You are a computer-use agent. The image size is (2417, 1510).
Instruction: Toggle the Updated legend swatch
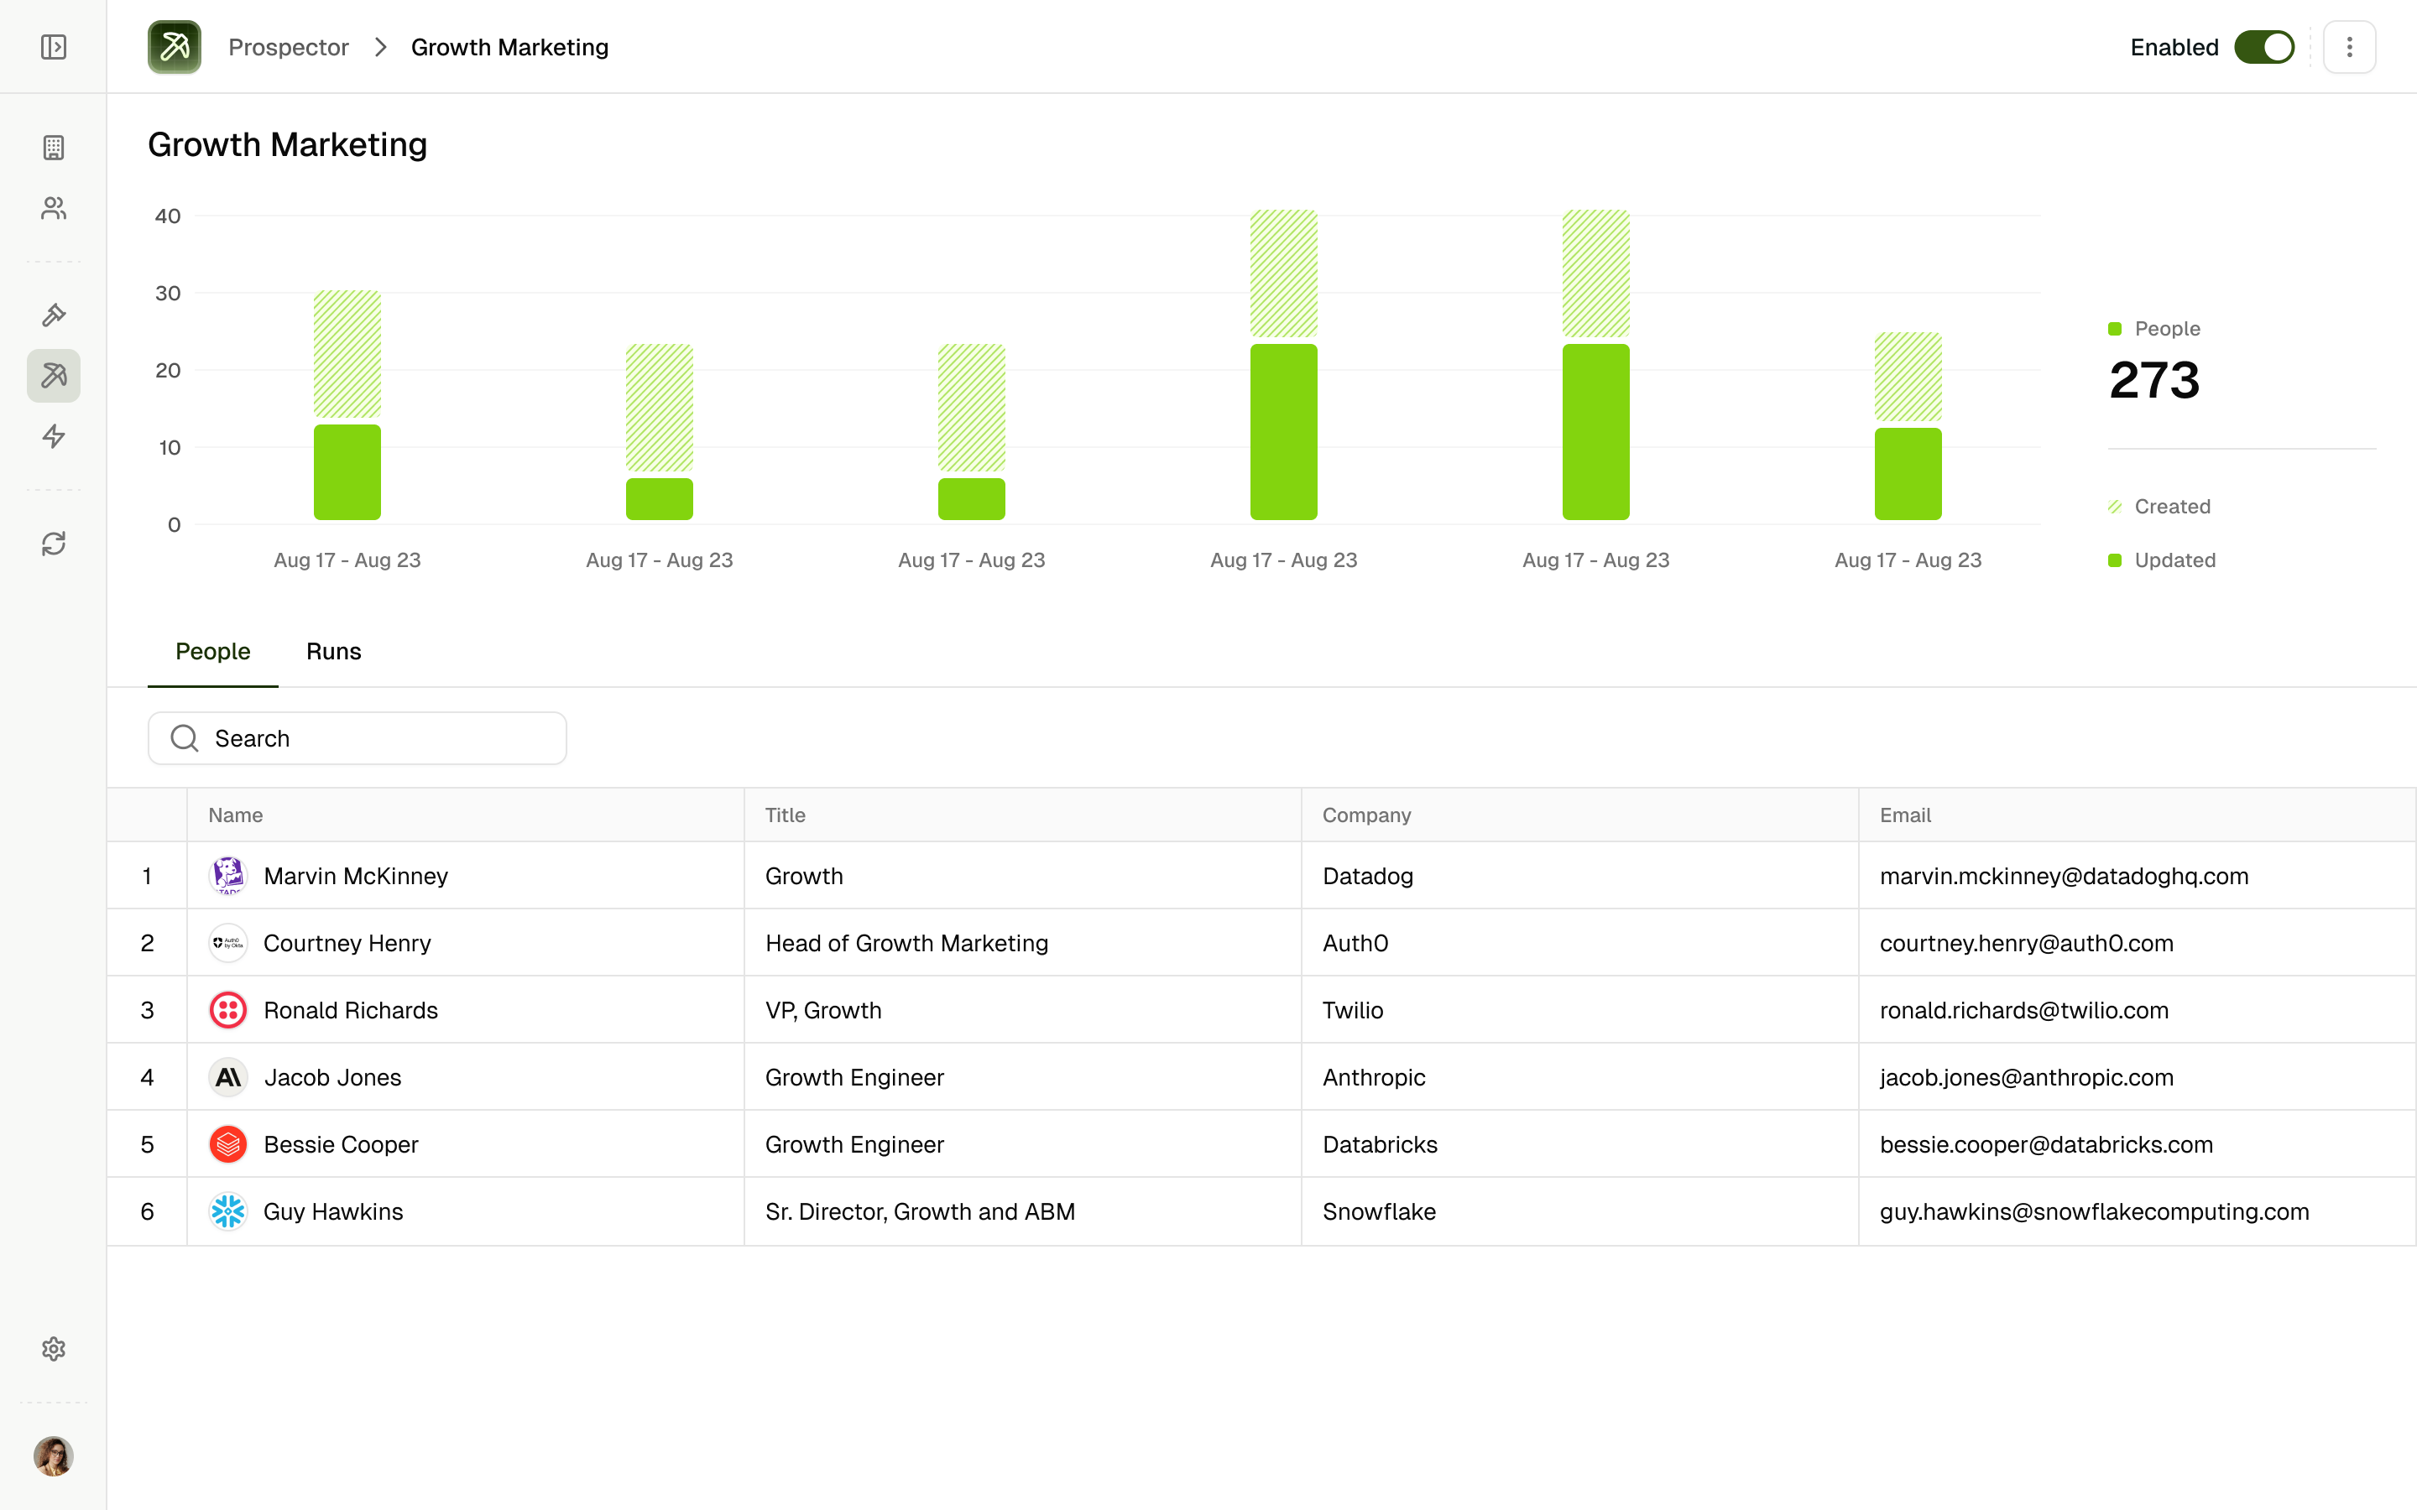coord(2114,560)
